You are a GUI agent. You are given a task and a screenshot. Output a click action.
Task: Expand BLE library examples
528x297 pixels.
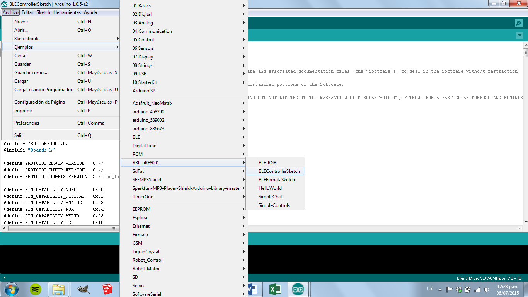[x=184, y=137]
